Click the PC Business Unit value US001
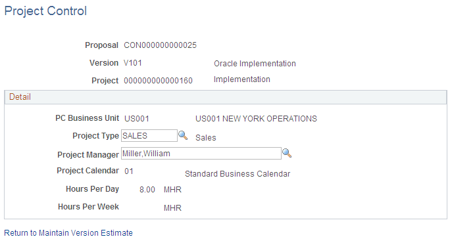This screenshot has width=452, height=239. pos(137,118)
